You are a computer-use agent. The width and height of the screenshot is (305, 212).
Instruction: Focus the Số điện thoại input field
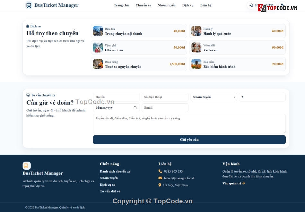[x=165, y=97]
